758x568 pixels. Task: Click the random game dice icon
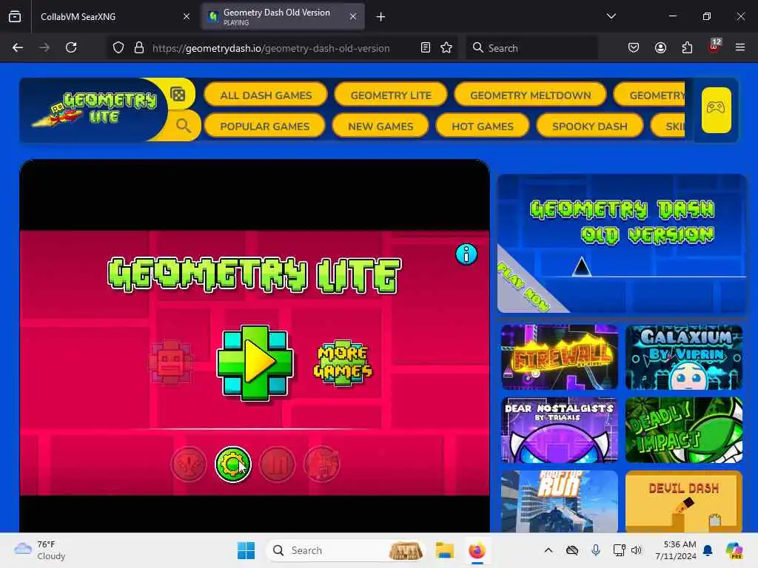coord(178,94)
